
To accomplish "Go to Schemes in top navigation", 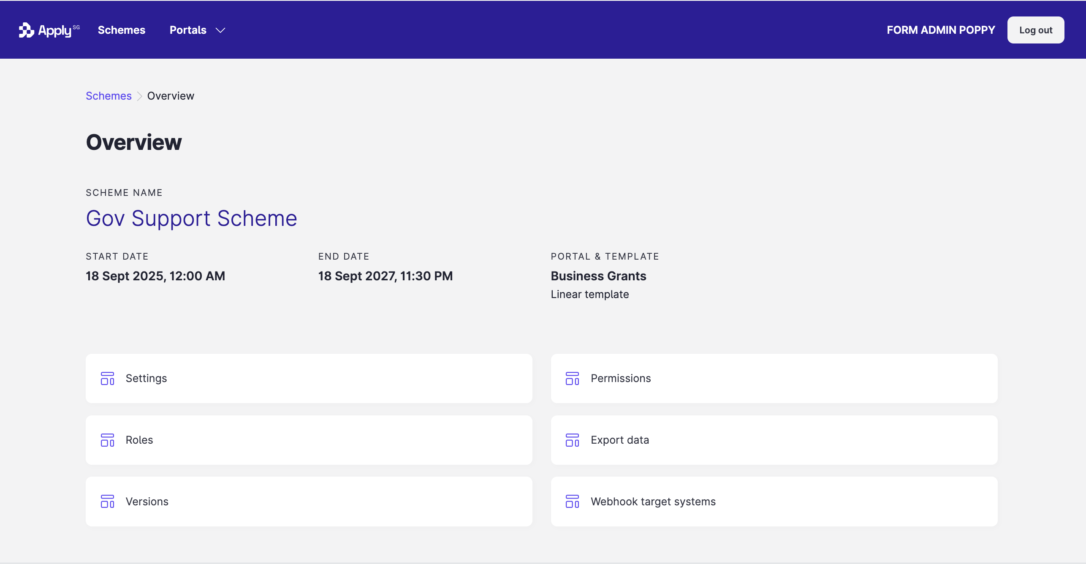I will 121,30.
